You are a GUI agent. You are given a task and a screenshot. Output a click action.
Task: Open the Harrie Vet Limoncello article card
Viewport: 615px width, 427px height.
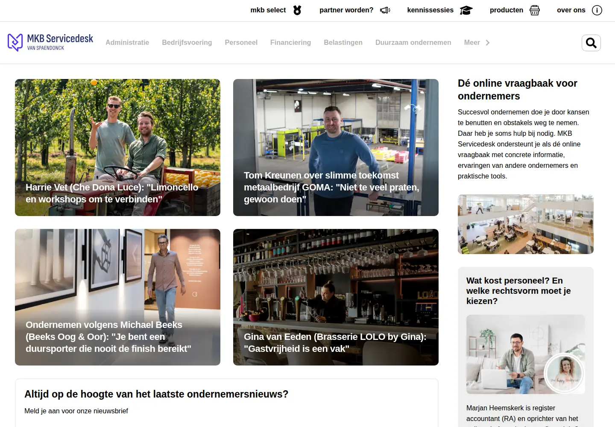pyautogui.click(x=118, y=147)
